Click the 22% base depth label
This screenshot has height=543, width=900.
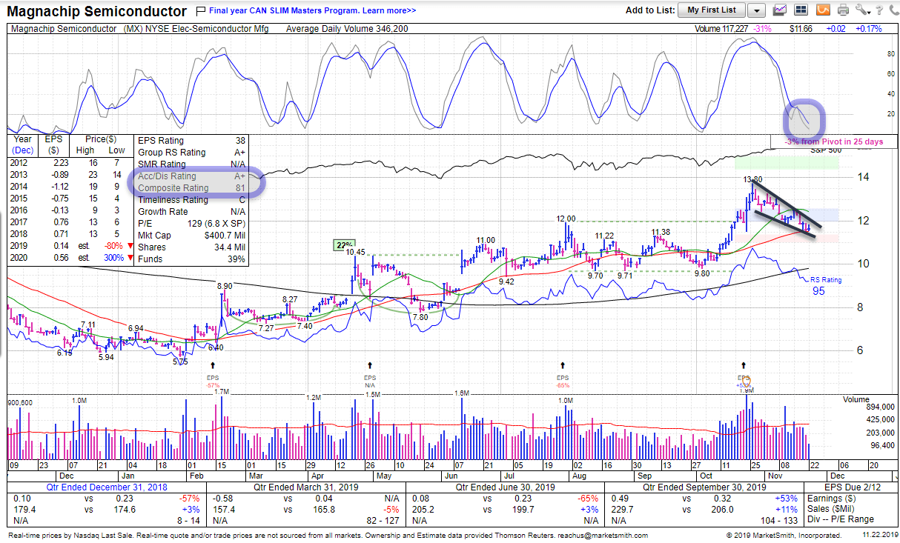[x=344, y=245]
